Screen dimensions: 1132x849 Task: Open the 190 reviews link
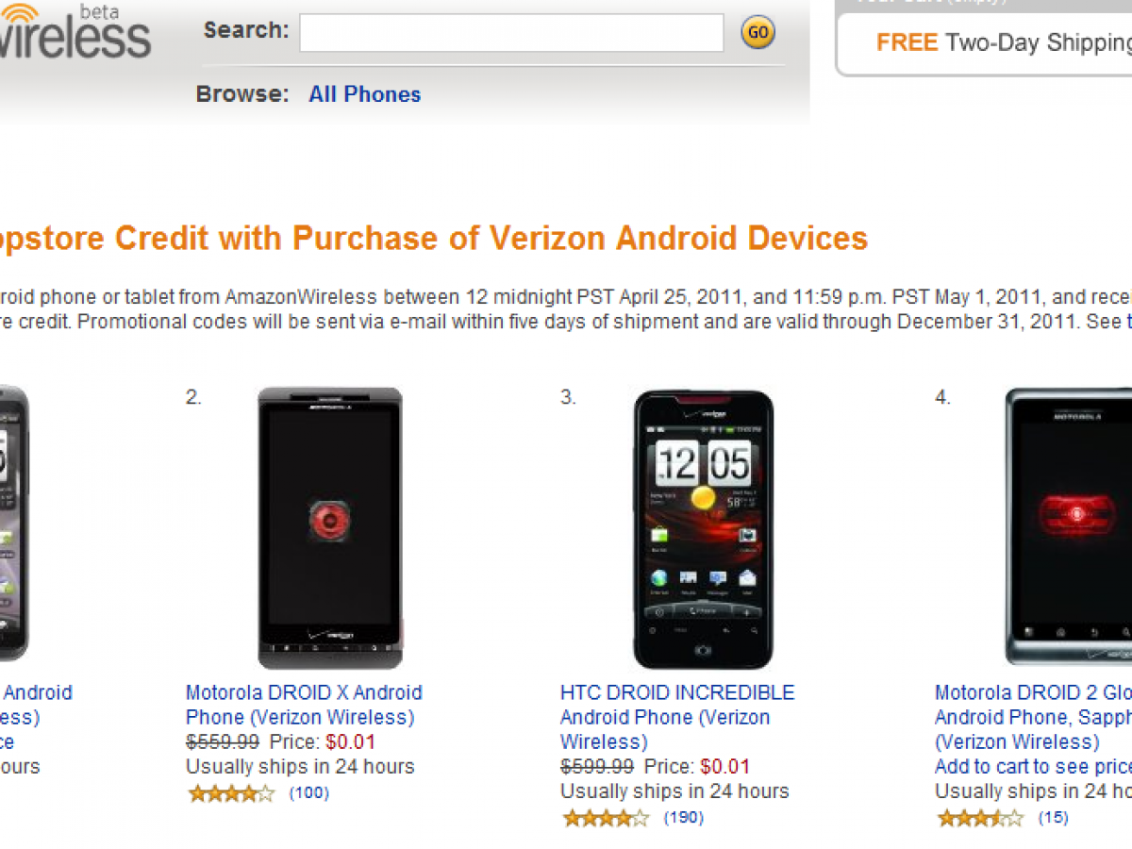pos(684,818)
